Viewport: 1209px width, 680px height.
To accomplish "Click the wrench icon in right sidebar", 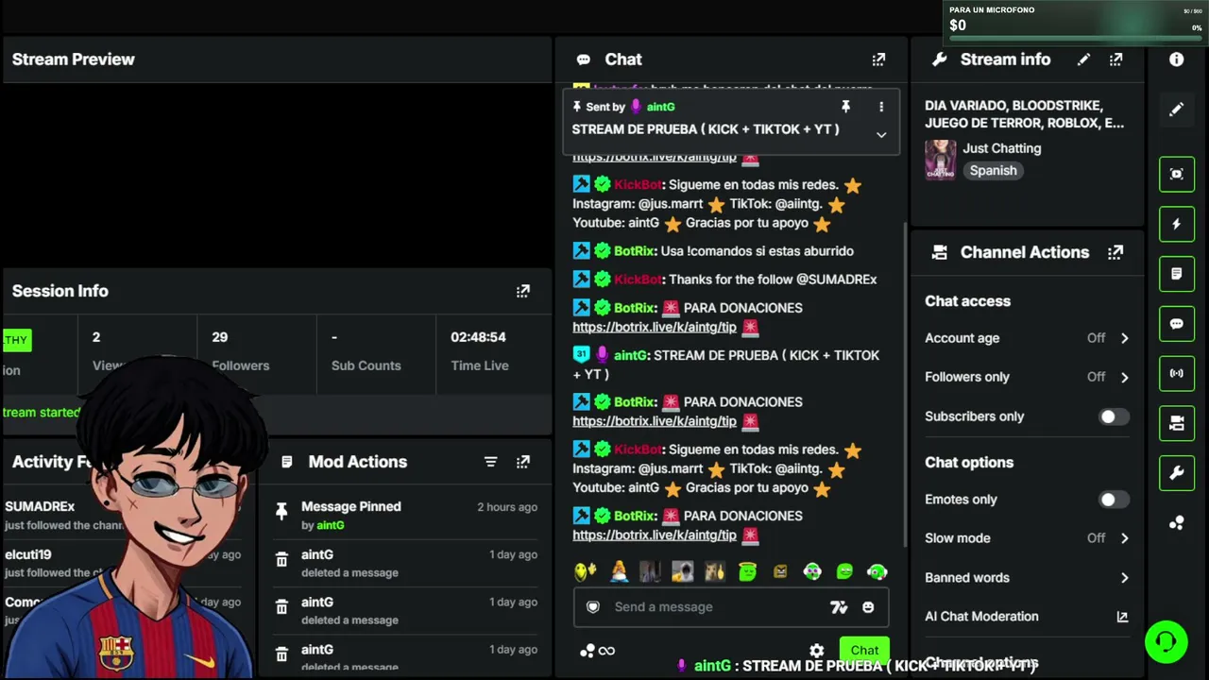I will point(1177,473).
